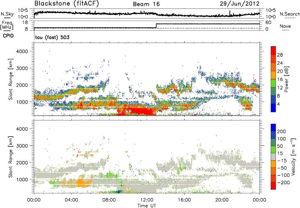Click the '4000' tick of the power panel
This screenshot has height=208, width=300.
(22, 51)
